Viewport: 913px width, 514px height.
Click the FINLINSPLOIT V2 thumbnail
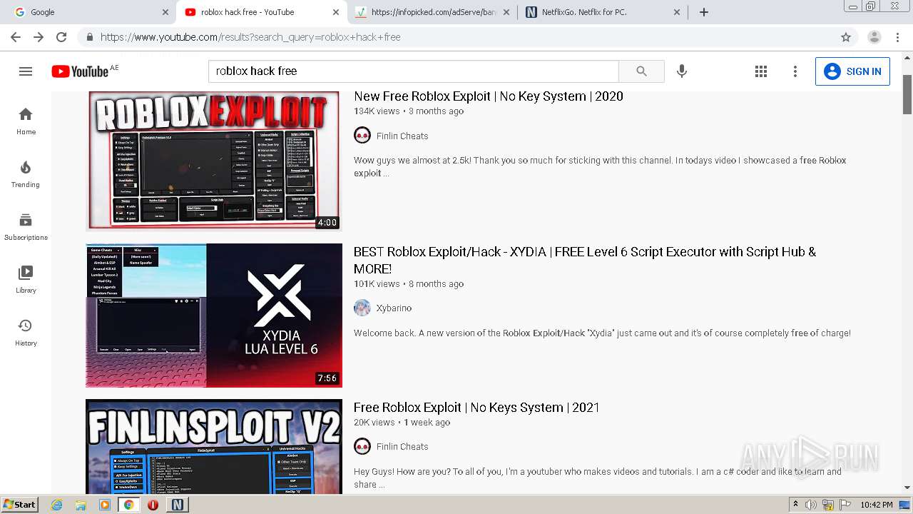(x=214, y=447)
